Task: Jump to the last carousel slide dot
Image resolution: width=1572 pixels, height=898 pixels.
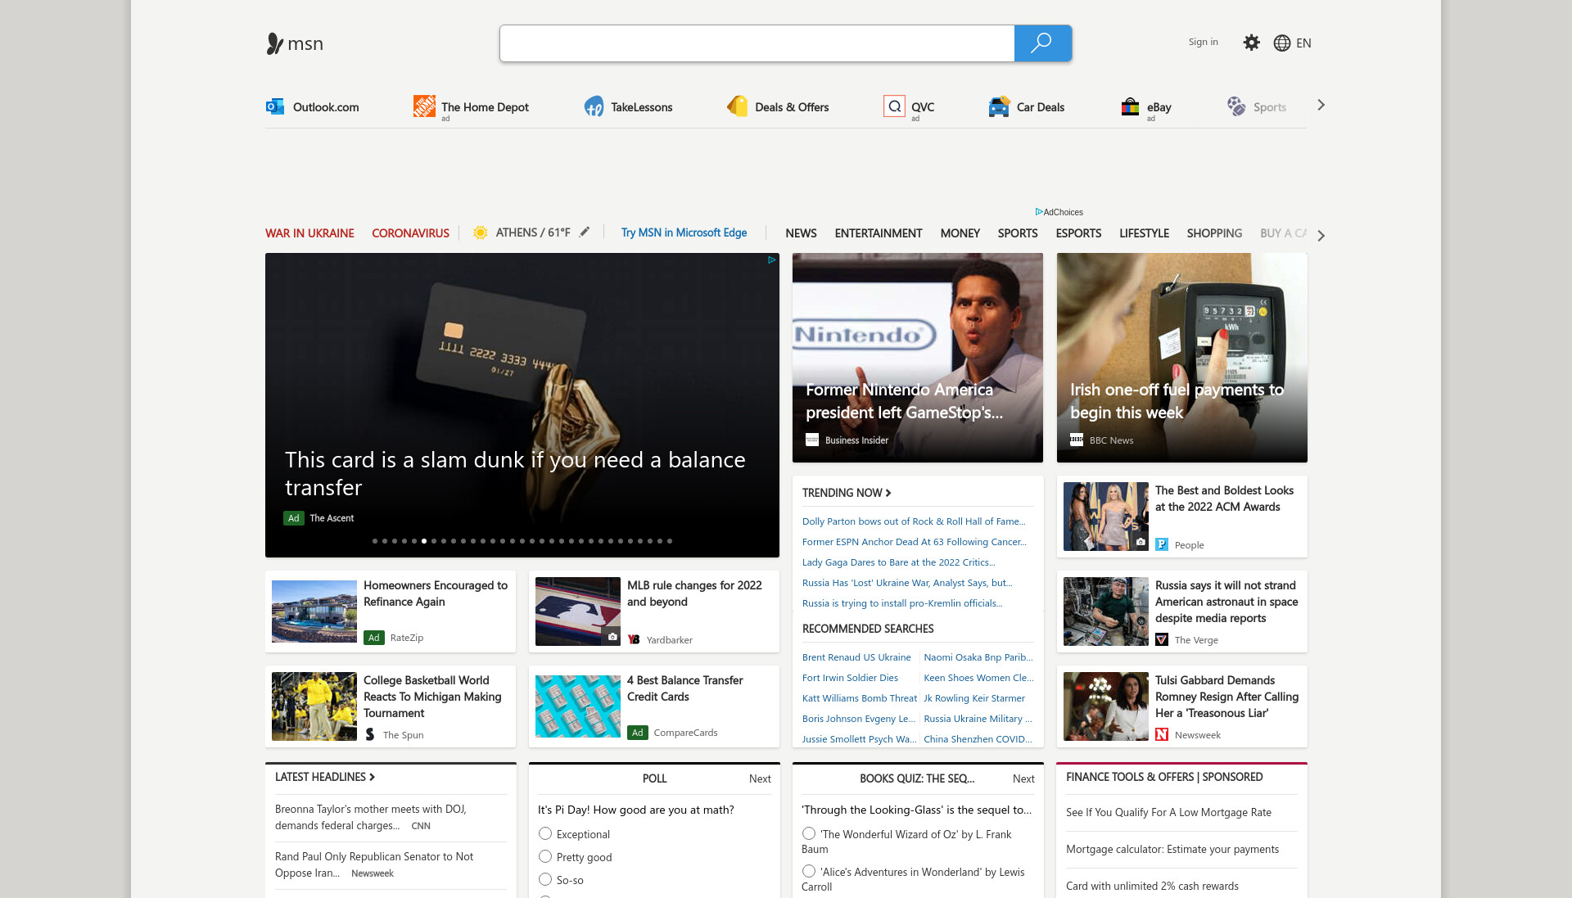Action: [x=670, y=541]
